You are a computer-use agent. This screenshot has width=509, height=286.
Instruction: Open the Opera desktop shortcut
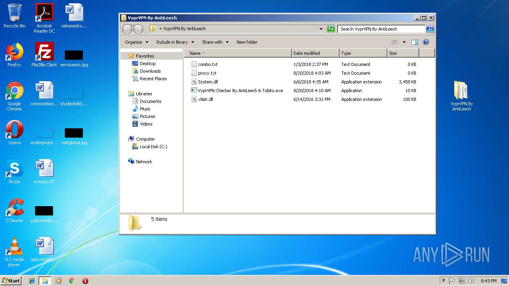click(x=14, y=133)
